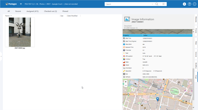
Task: Click the Description info icon
Action: pyautogui.click(x=124, y=44)
